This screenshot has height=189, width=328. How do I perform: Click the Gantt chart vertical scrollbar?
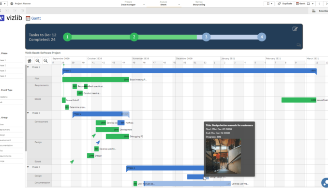pos(26,108)
